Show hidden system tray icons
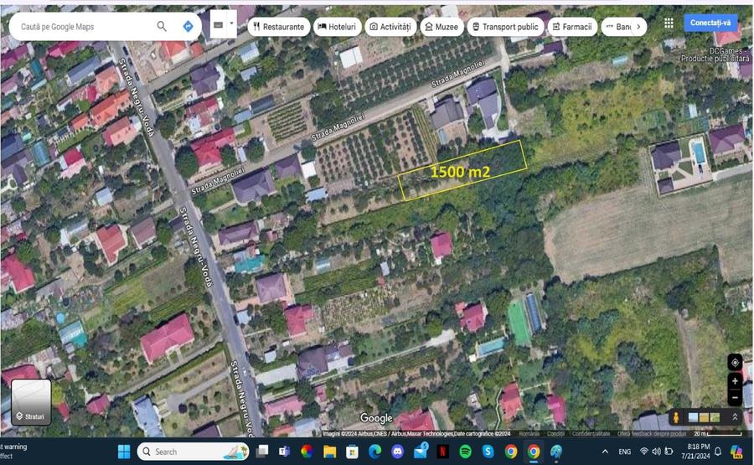This screenshot has width=754, height=465. (606, 452)
